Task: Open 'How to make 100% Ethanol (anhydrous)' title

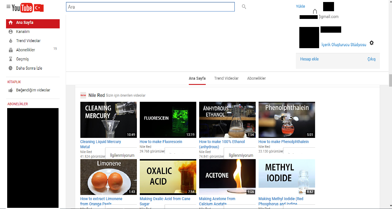Action: point(222,144)
